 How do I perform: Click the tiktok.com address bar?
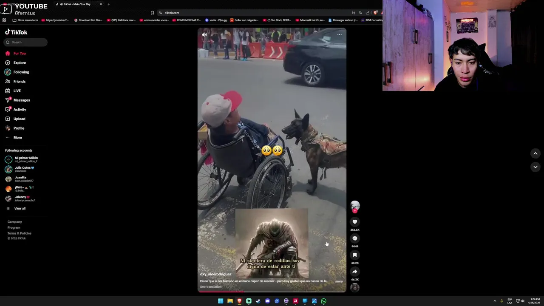255,13
